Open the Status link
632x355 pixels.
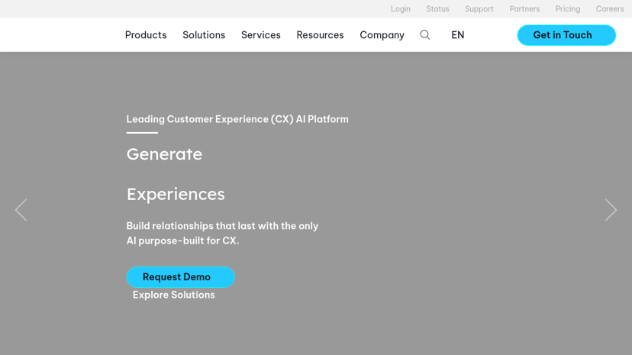tap(437, 9)
